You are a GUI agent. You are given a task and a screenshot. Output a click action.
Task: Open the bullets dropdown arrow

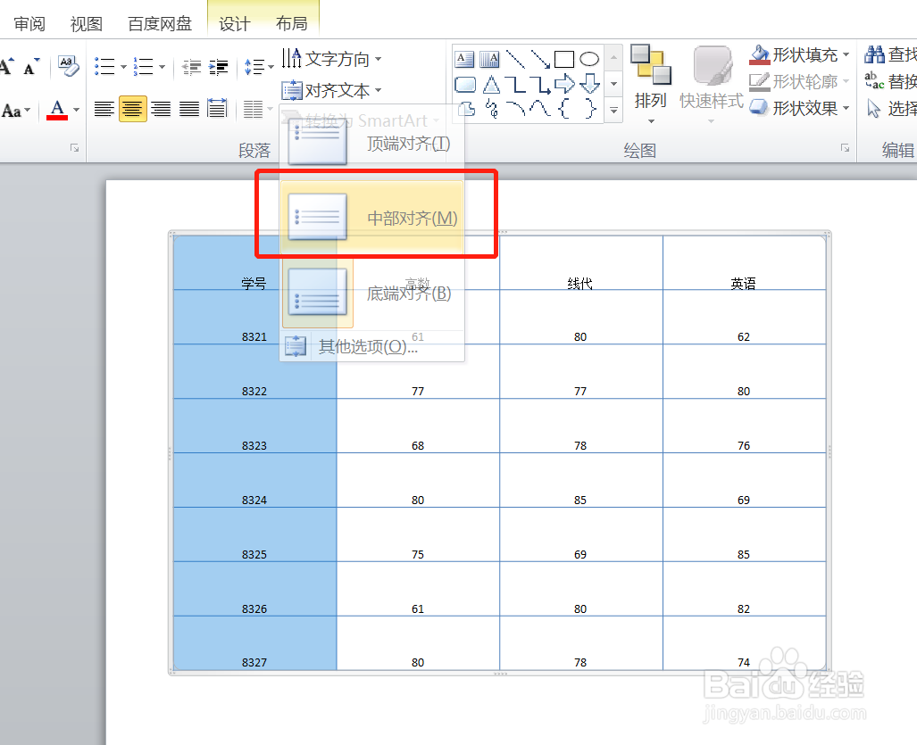[x=123, y=67]
